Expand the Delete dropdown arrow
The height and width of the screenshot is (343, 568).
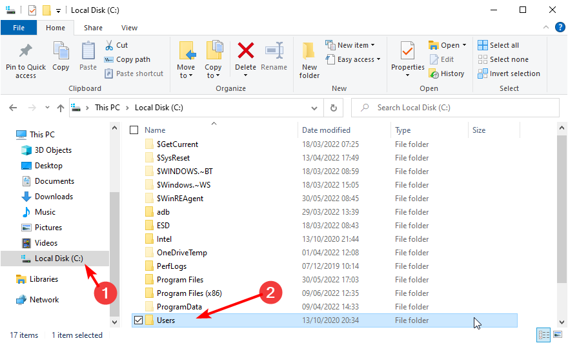246,75
